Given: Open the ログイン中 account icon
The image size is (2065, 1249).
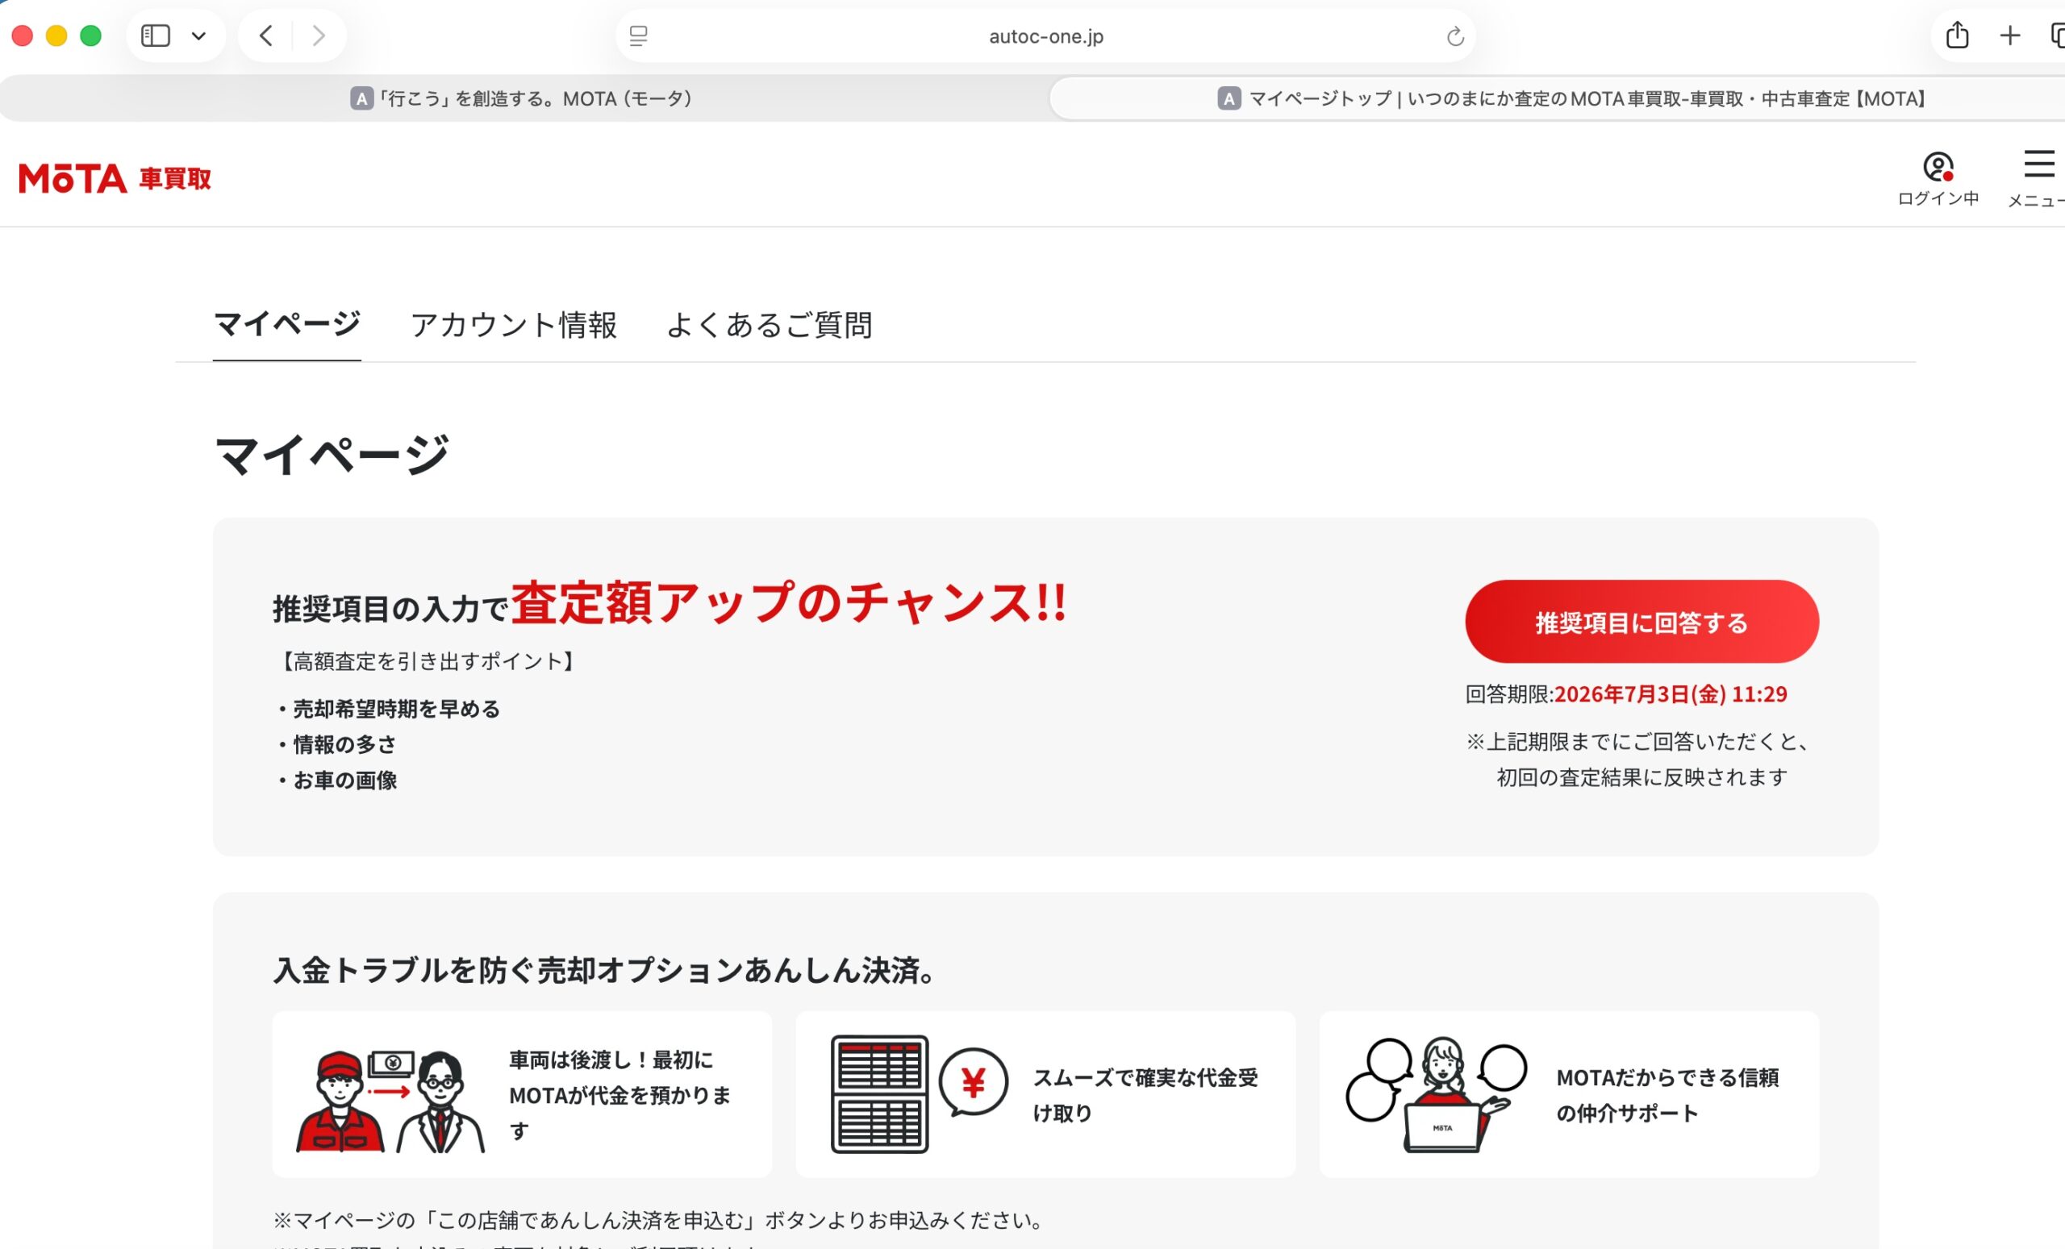Looking at the screenshot, I should [1938, 178].
